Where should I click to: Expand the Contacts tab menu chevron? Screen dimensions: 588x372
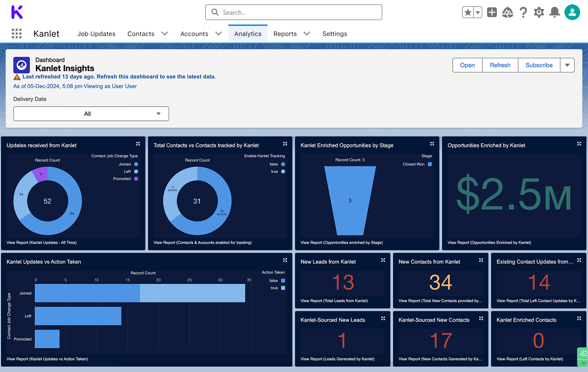pyautogui.click(x=165, y=34)
